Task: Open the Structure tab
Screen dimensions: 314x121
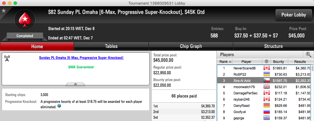Action: 273,46
